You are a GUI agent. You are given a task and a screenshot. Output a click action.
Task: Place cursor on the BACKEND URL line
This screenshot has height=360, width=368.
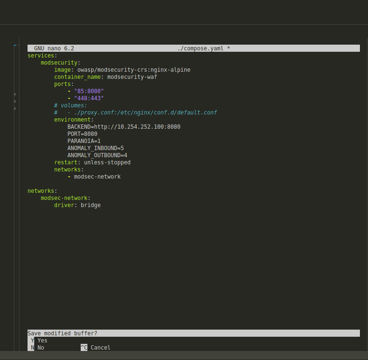click(x=123, y=127)
